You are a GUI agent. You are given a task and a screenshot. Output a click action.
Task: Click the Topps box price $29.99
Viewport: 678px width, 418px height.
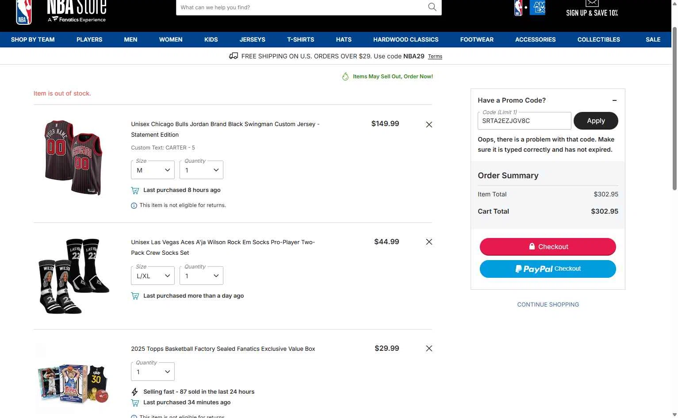coord(387,349)
